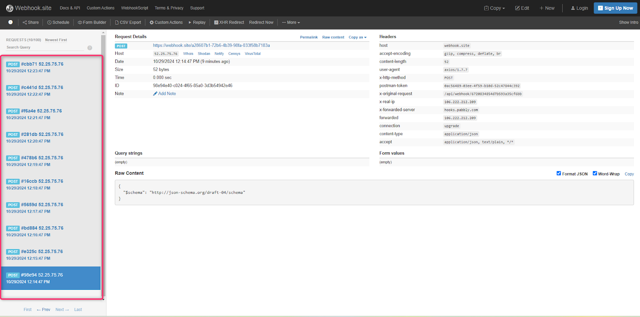The height and width of the screenshot is (317, 640).
Task: Open the webhook.site request URL
Action: coord(211,46)
